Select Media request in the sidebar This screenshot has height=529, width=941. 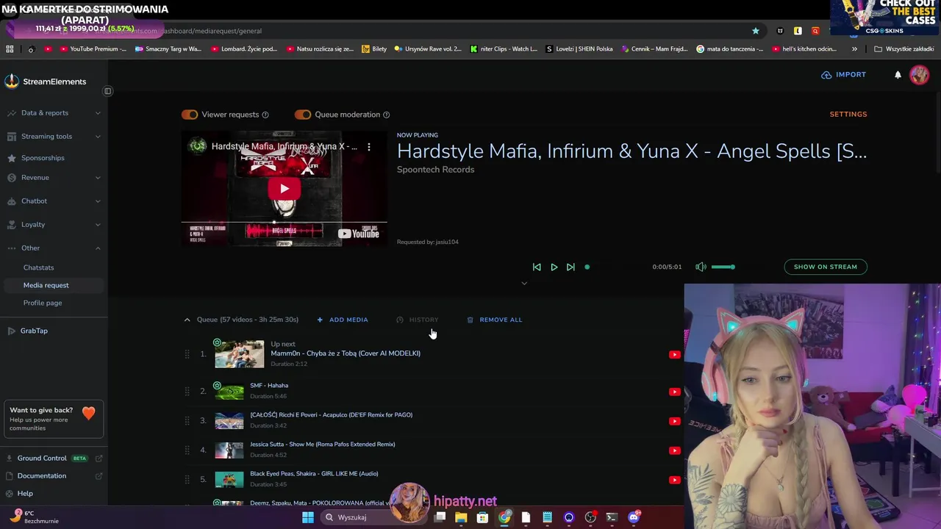[53, 285]
